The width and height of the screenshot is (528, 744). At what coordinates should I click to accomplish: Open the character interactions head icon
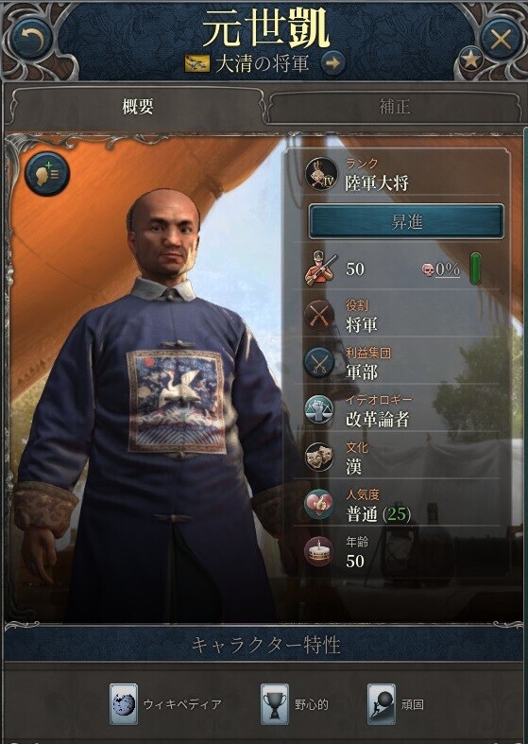point(47,174)
